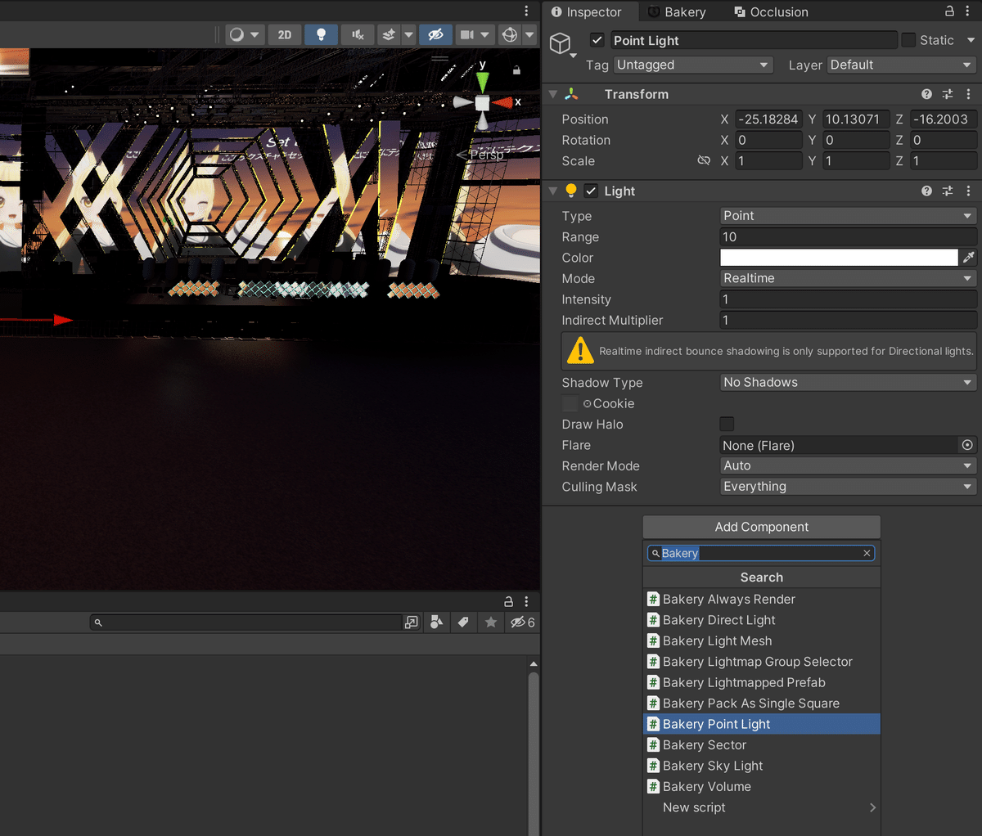Switch the Scene view to 2D mode

pos(285,34)
